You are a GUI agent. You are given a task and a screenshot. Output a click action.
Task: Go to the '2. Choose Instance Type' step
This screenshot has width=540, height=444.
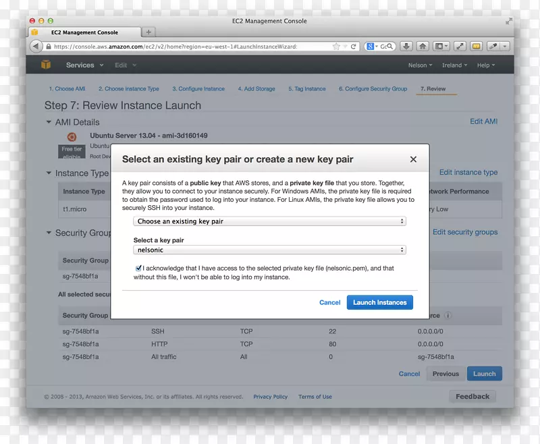pos(128,89)
